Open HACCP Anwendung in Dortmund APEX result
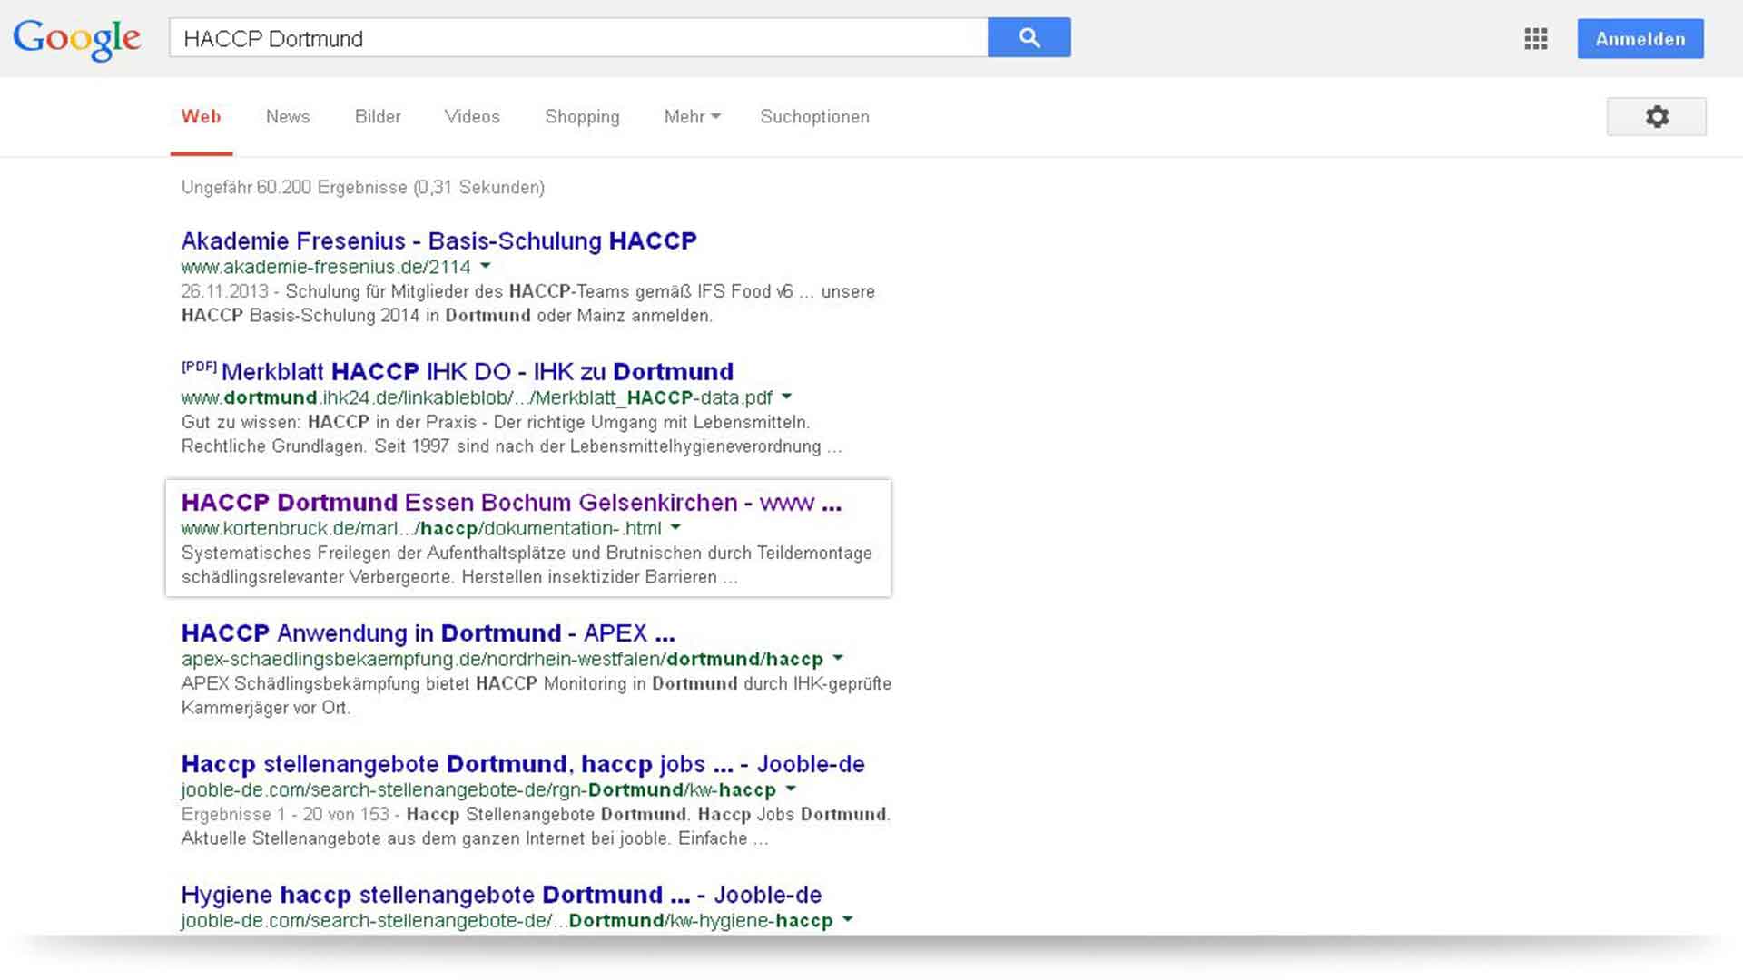The image size is (1743, 980). 428,633
